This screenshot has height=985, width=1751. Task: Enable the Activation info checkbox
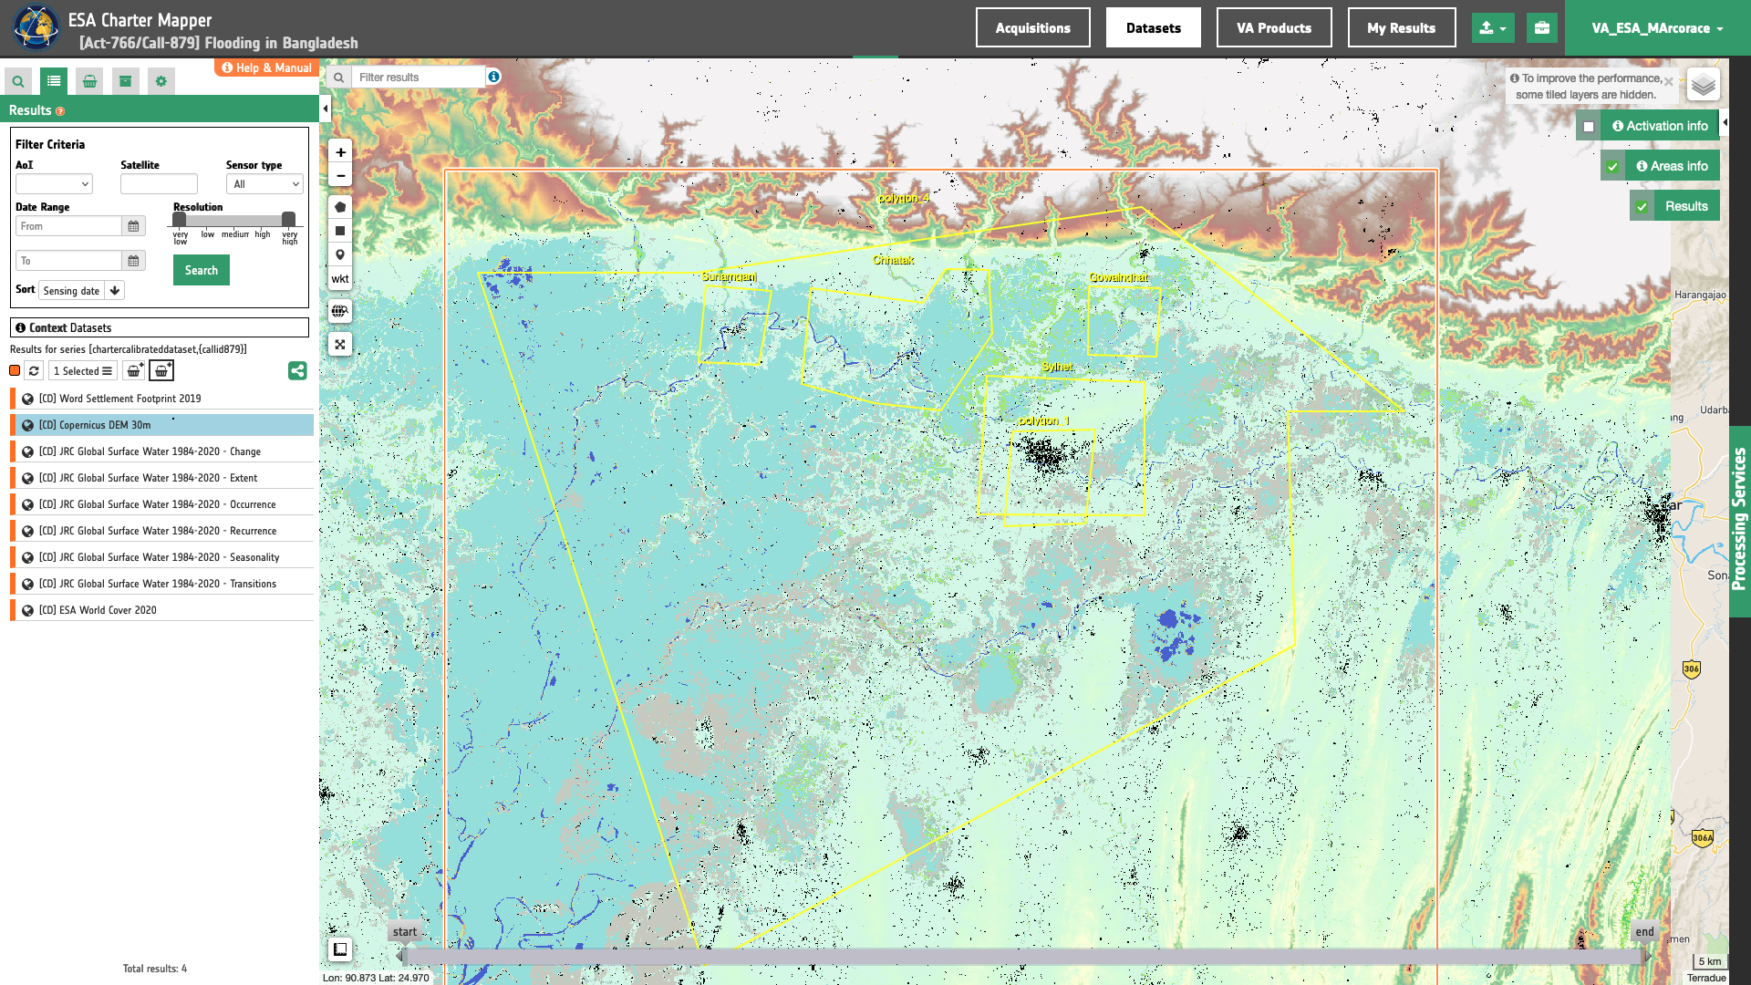(x=1589, y=127)
